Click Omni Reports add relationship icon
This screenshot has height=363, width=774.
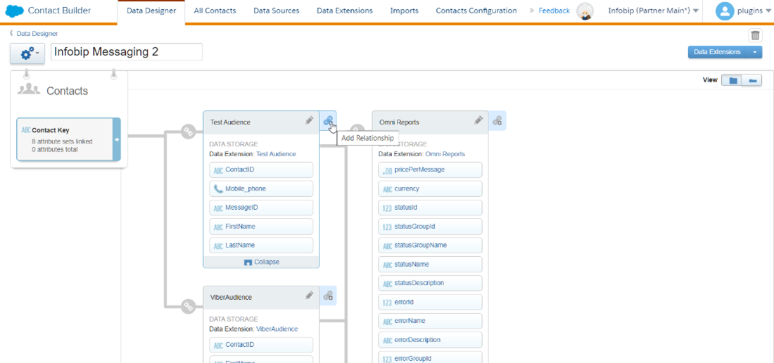497,121
